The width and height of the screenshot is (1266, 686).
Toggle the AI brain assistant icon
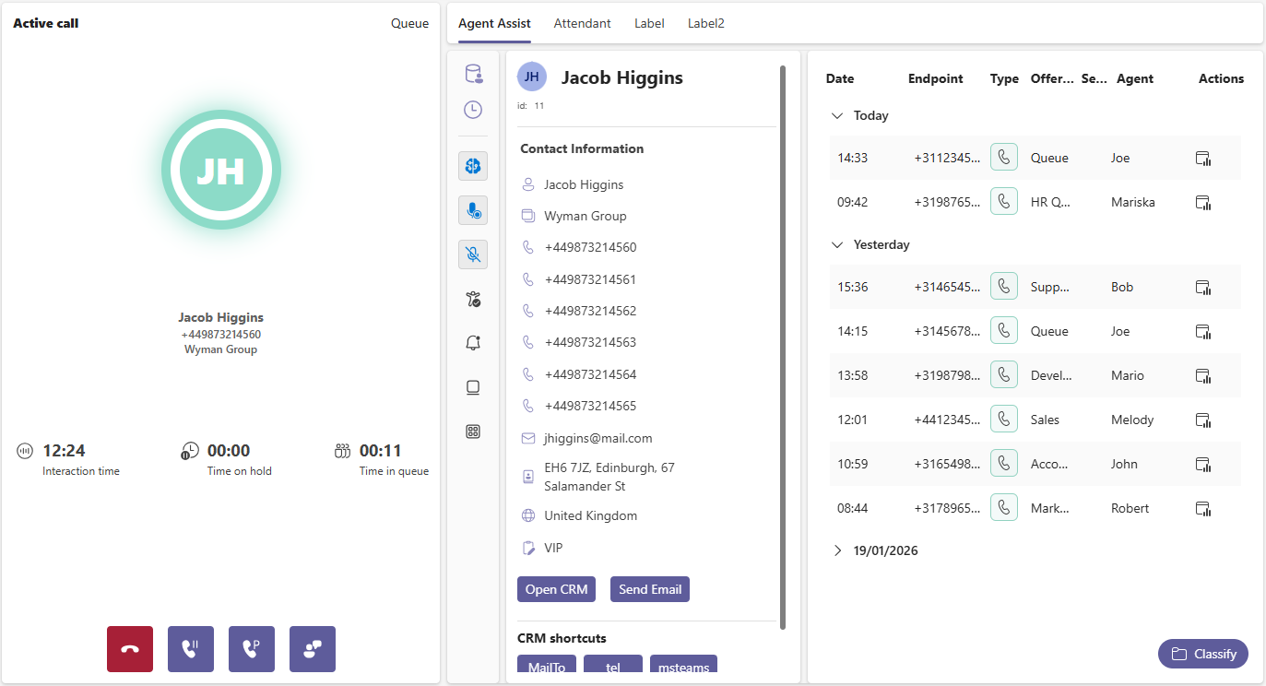pyautogui.click(x=473, y=166)
